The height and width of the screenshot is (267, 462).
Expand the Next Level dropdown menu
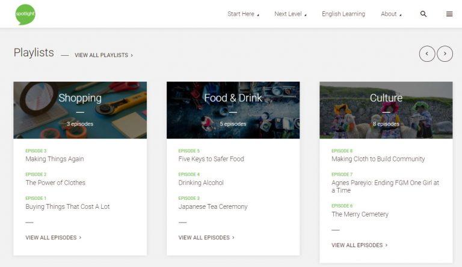tap(290, 14)
